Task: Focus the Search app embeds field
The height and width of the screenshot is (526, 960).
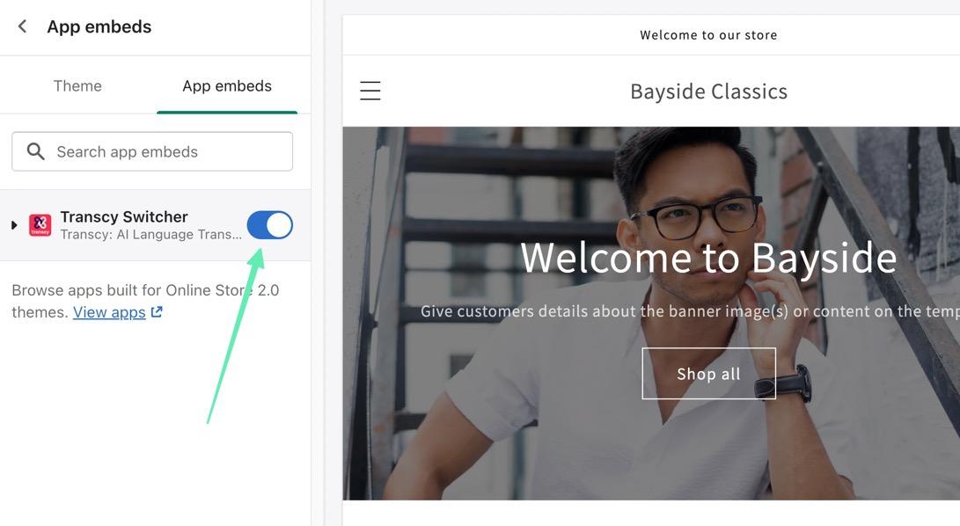Action: [x=152, y=151]
